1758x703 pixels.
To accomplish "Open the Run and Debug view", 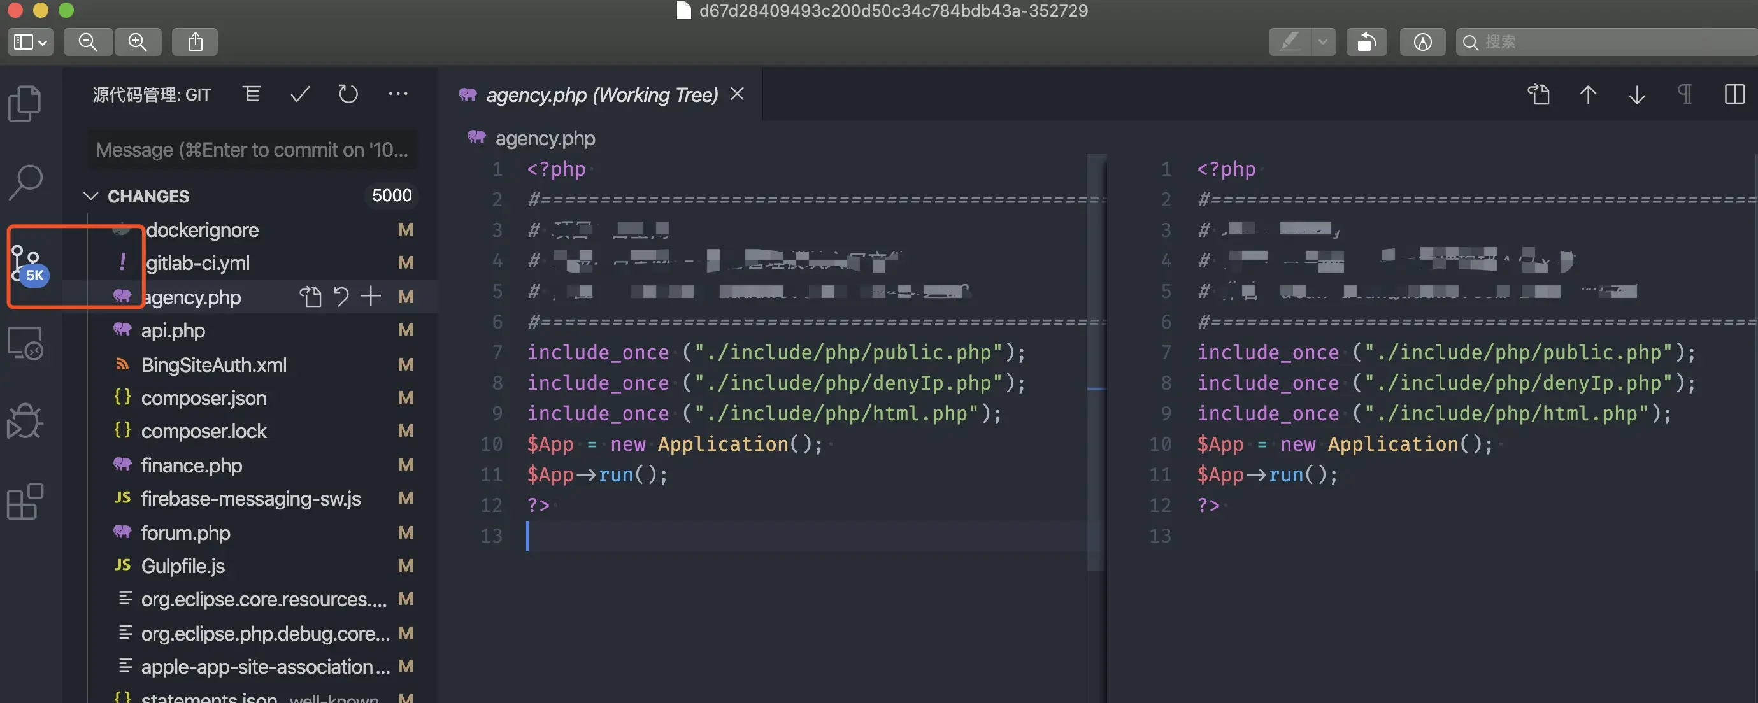I will point(25,420).
